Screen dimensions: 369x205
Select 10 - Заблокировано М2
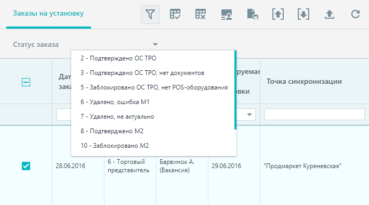(x=115, y=146)
